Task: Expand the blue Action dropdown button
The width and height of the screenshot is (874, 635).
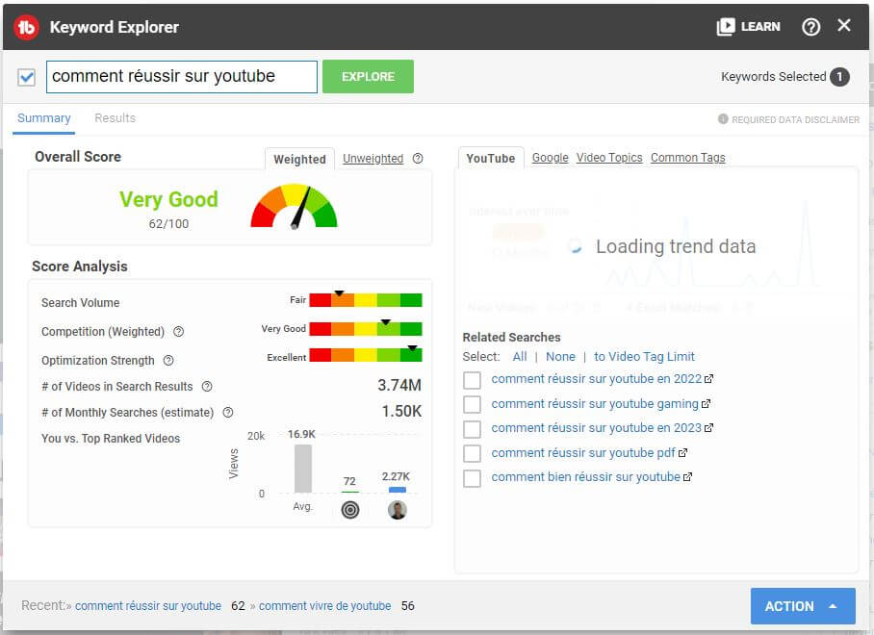Action: [803, 606]
